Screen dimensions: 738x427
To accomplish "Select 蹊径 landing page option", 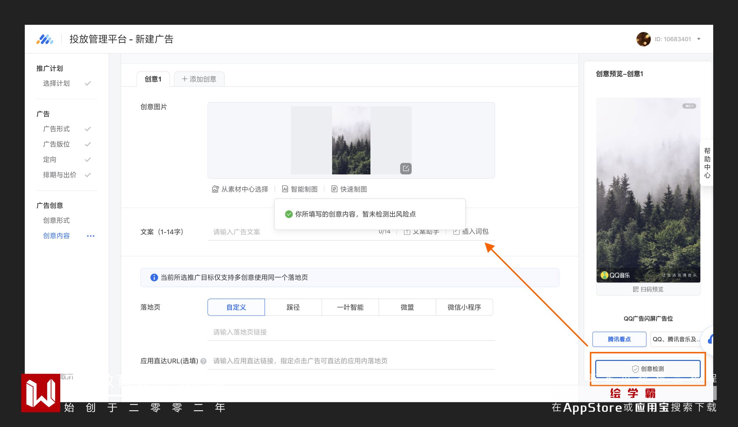I will [293, 307].
